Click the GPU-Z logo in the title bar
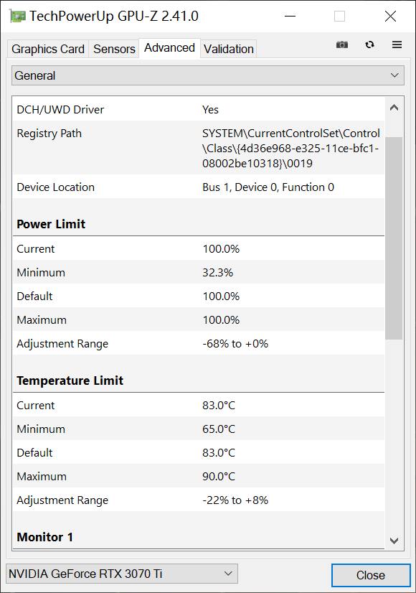Image resolution: width=416 pixels, height=593 pixels. (16, 16)
